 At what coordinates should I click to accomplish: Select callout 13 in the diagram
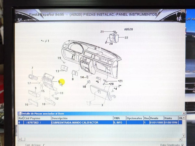pyautogui.click(x=57, y=71)
